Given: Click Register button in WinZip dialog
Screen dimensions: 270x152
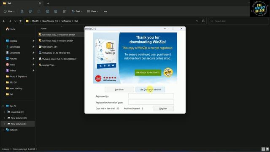Looking at the screenshot, I should click(x=163, y=109).
